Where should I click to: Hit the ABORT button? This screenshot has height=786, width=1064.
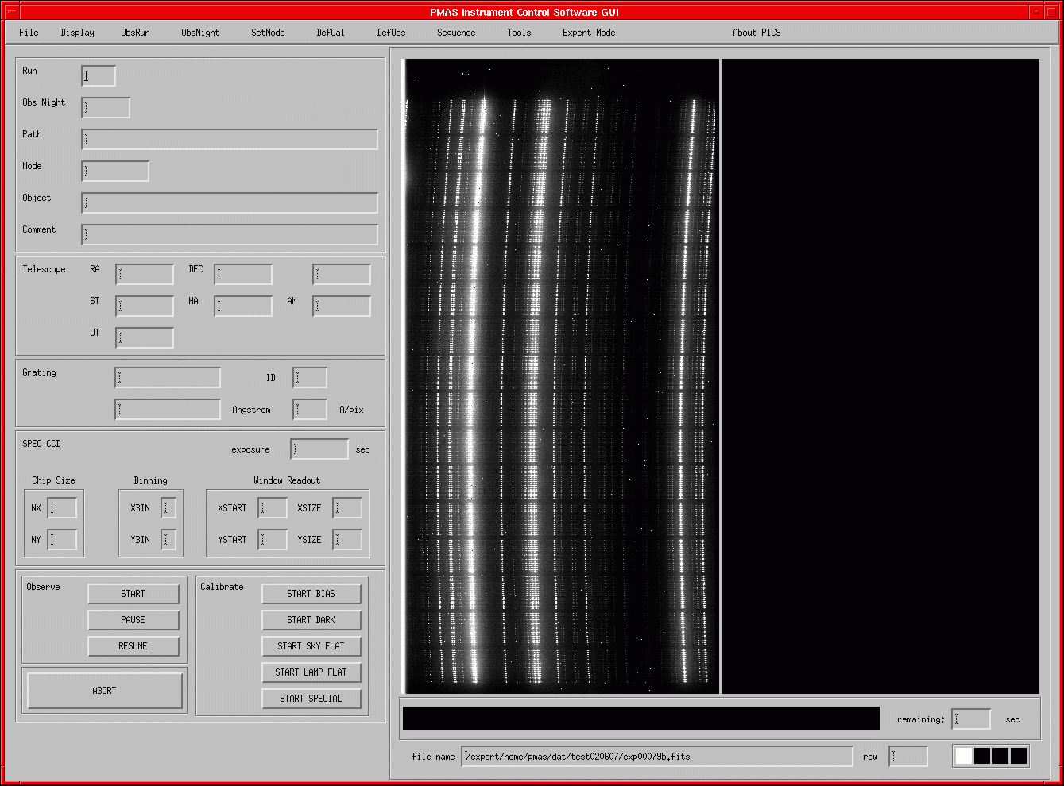105,691
